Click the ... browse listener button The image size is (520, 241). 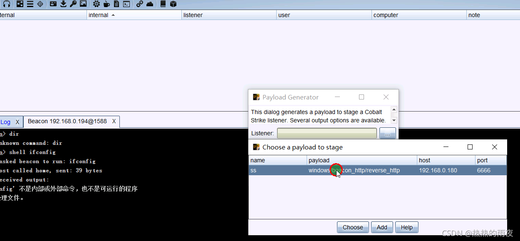pyautogui.click(x=388, y=134)
